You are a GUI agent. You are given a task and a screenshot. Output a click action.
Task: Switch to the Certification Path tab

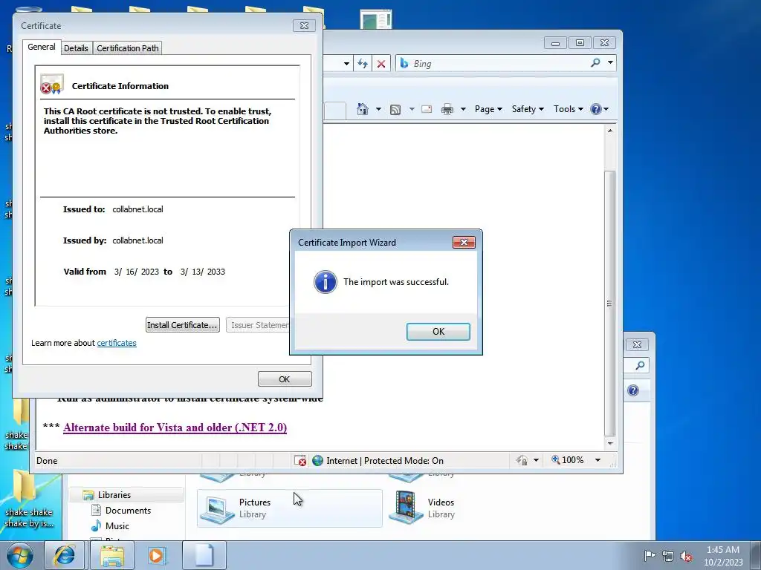(127, 48)
